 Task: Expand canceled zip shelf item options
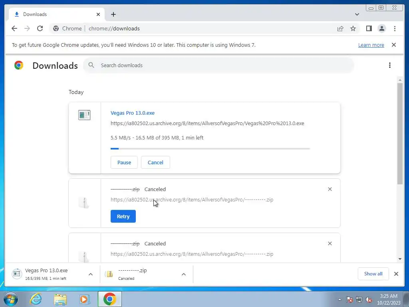tap(184, 274)
